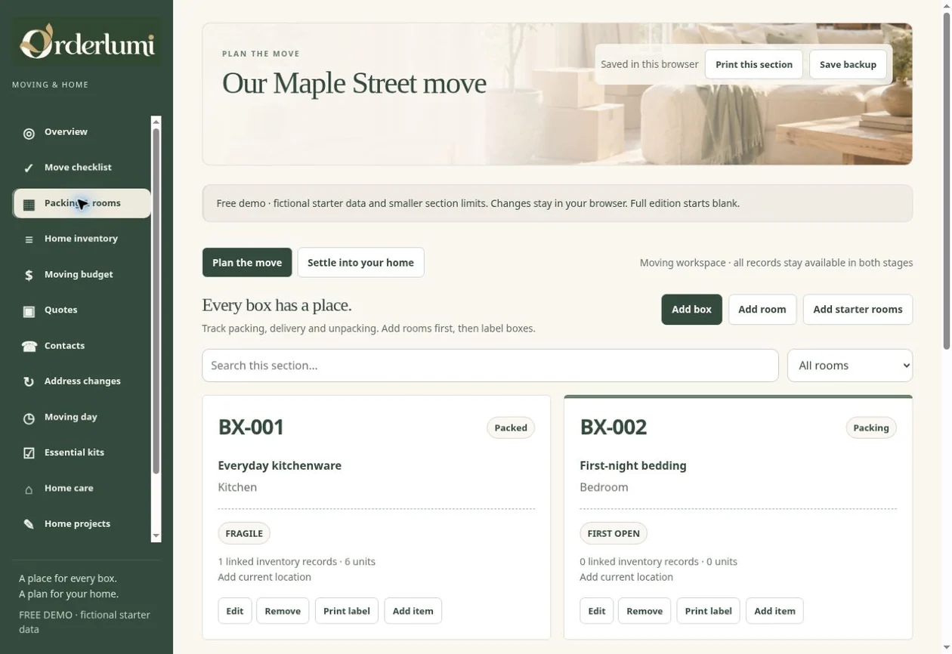Click the Orderlumi logo
This screenshot has width=952, height=654.
(x=87, y=42)
